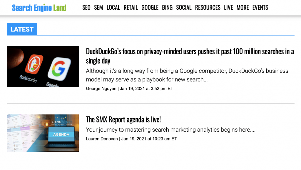Go to the LOCAL section
The height and width of the screenshot is (170, 301).
(x=113, y=8)
